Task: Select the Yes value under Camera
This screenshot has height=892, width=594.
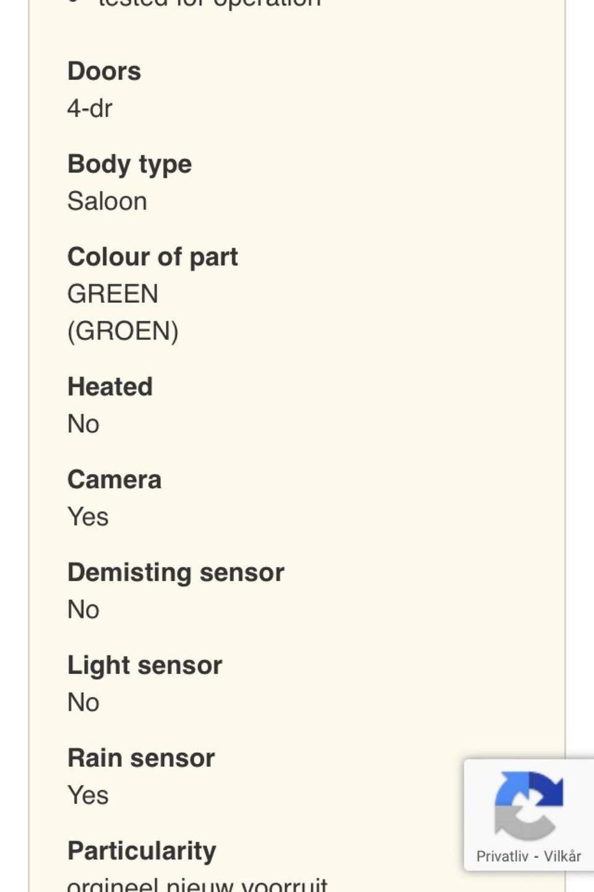Action: tap(88, 517)
